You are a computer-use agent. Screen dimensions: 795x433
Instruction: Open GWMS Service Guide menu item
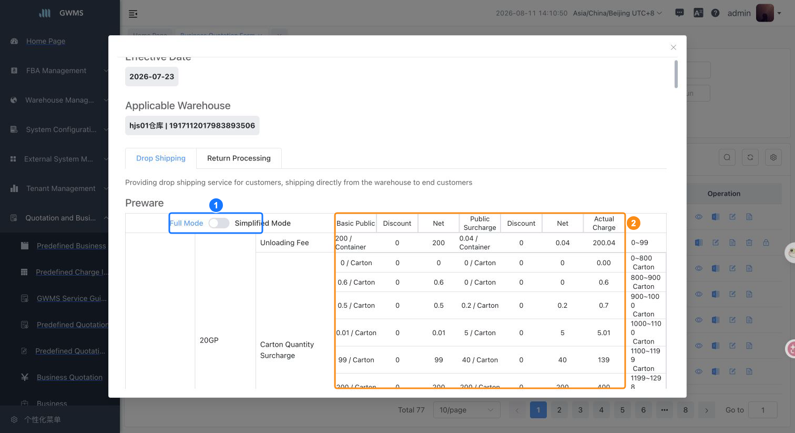72,298
